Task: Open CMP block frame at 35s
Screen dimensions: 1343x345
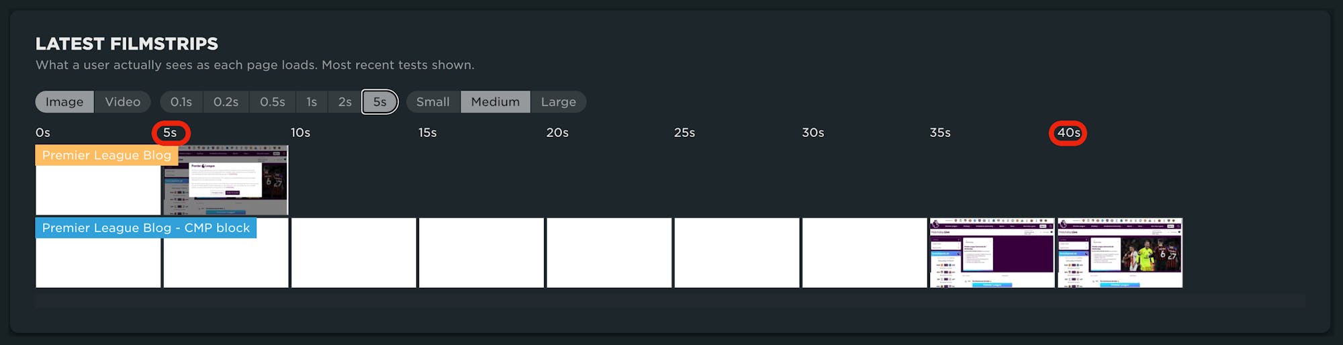Action: click(992, 253)
